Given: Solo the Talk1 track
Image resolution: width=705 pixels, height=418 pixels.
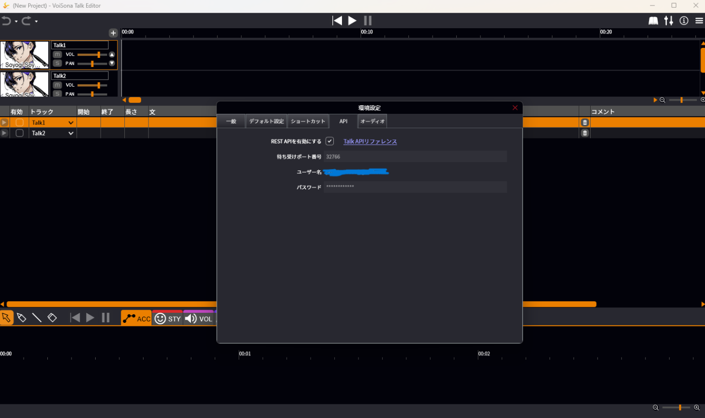Looking at the screenshot, I should tap(57, 63).
